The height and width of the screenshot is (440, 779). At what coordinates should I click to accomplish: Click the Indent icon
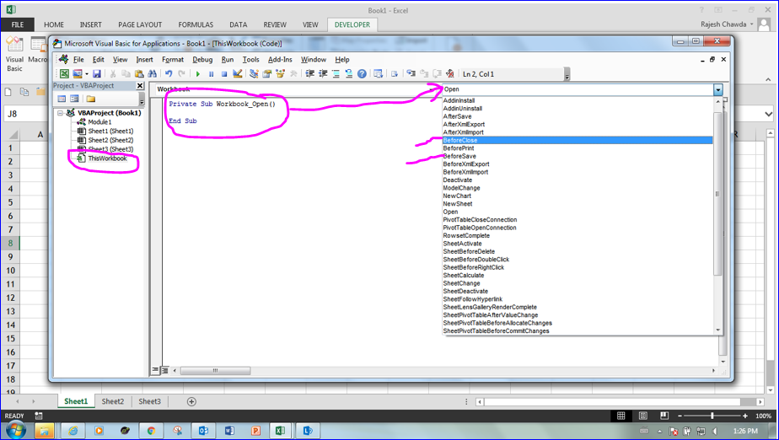click(x=310, y=74)
